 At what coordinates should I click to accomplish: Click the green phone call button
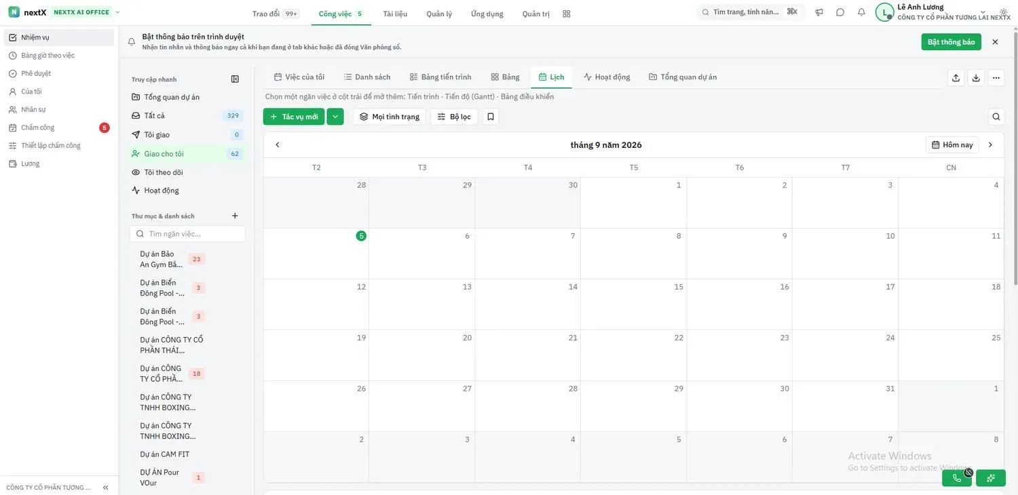pos(957,478)
